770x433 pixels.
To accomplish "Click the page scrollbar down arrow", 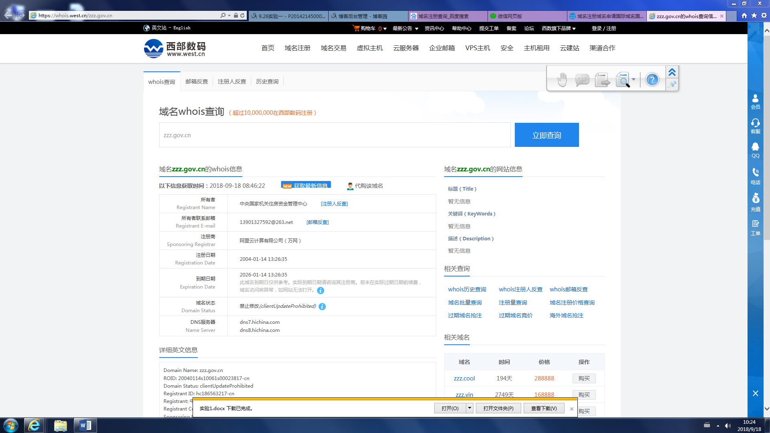I will click(766, 409).
